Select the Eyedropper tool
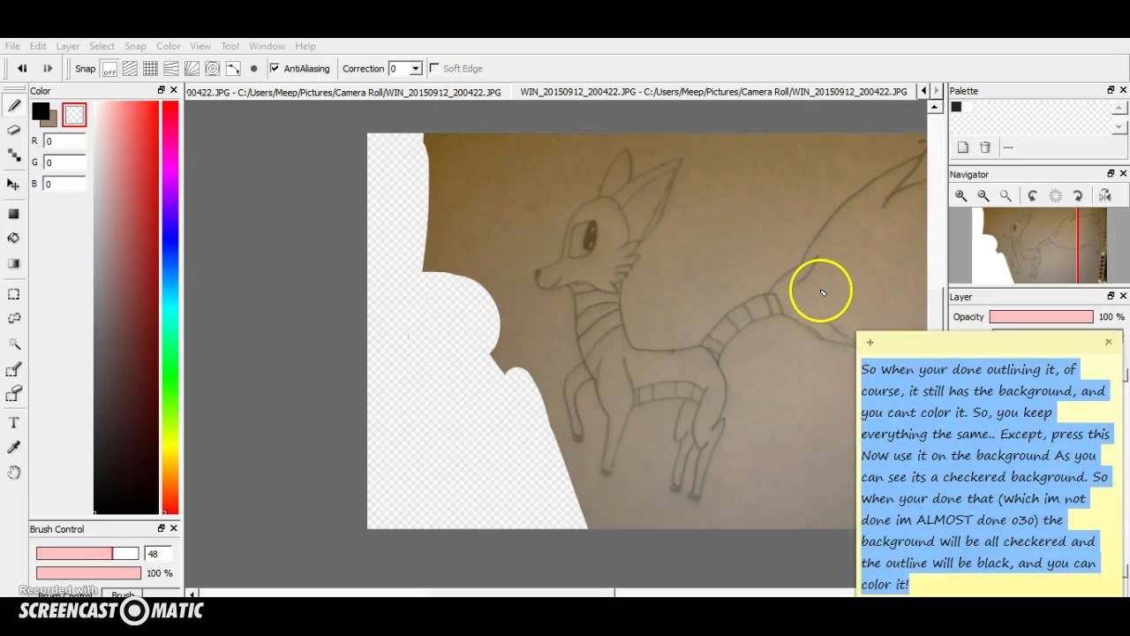The image size is (1130, 636). (14, 448)
